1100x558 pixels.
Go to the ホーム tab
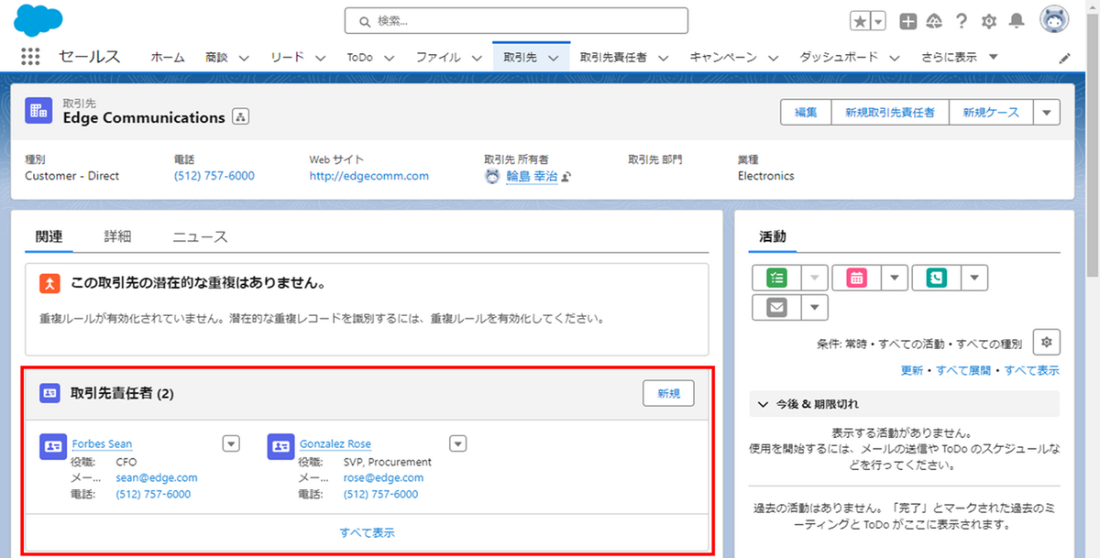tap(168, 57)
